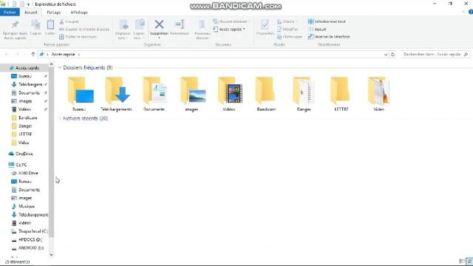Open the Accès rapide ribbon dropdown
Viewport: 473px width, 266px height.
(x=229, y=29)
